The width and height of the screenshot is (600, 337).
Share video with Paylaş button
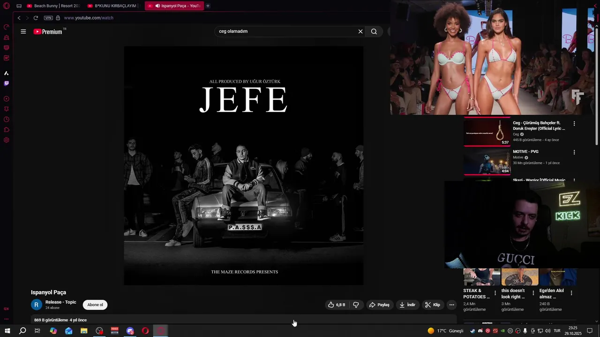379,305
